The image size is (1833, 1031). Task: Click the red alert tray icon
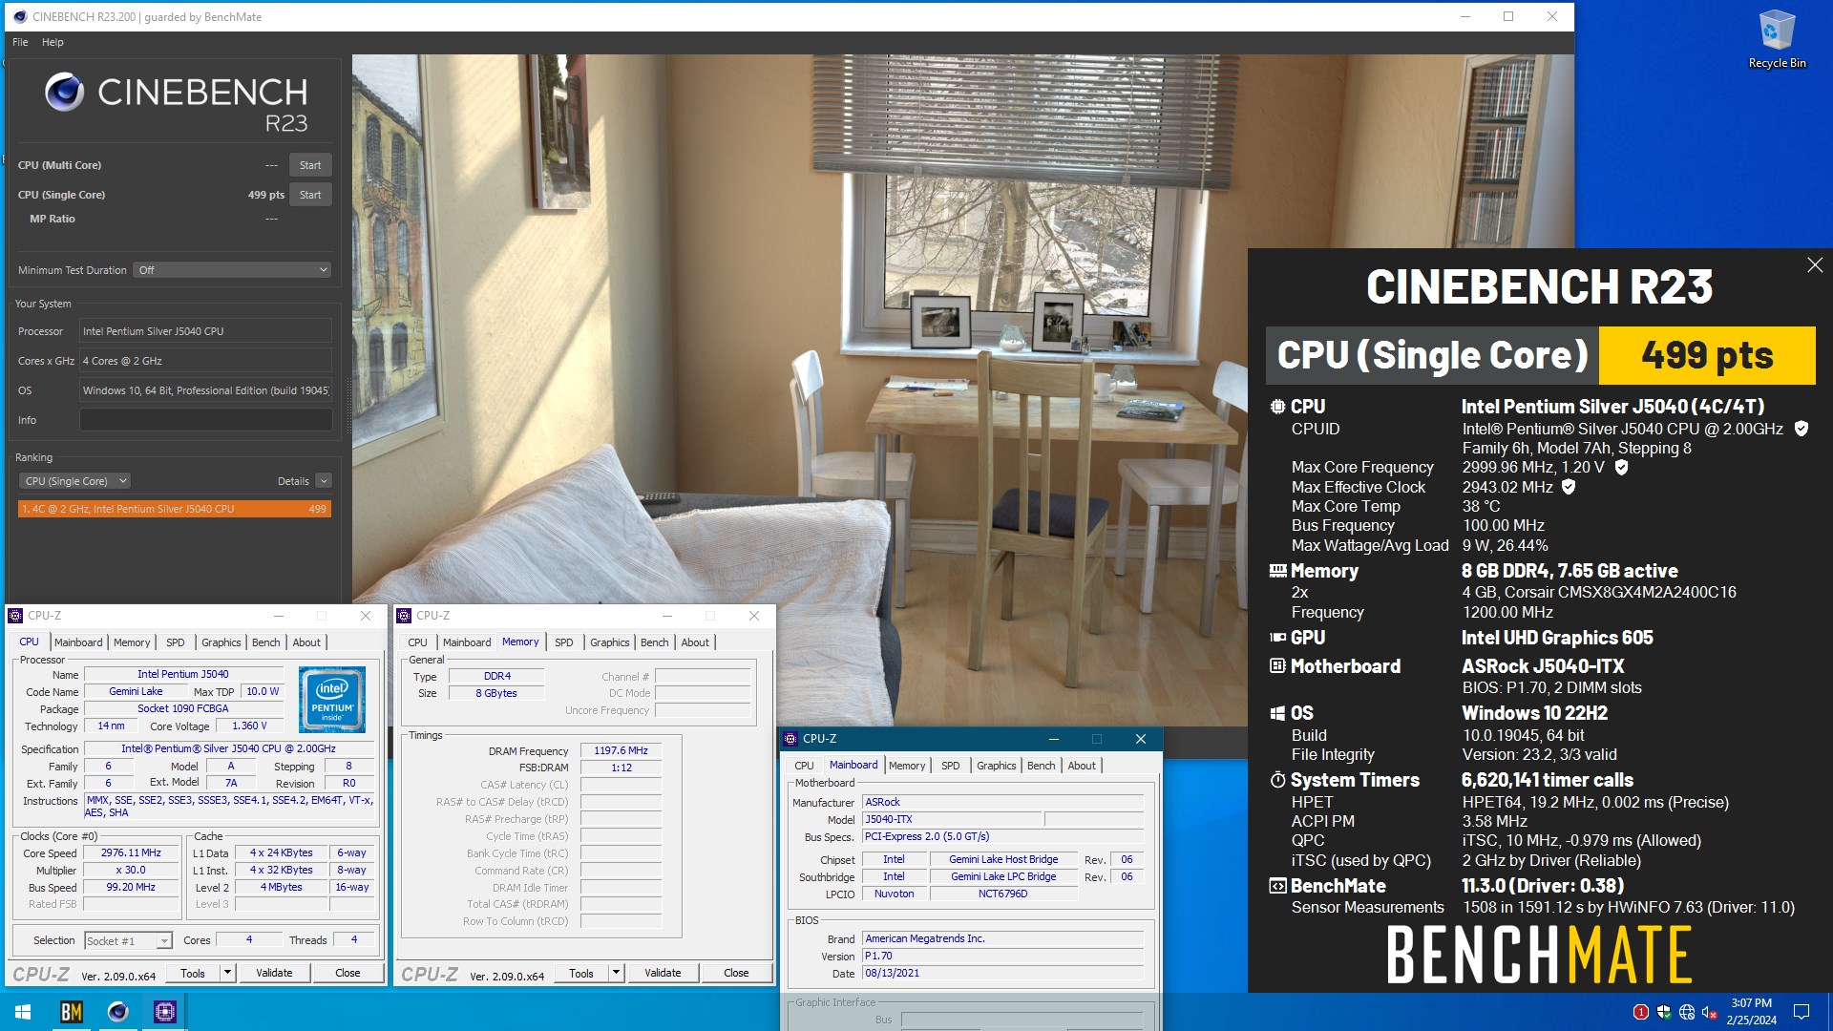[x=1640, y=1012]
